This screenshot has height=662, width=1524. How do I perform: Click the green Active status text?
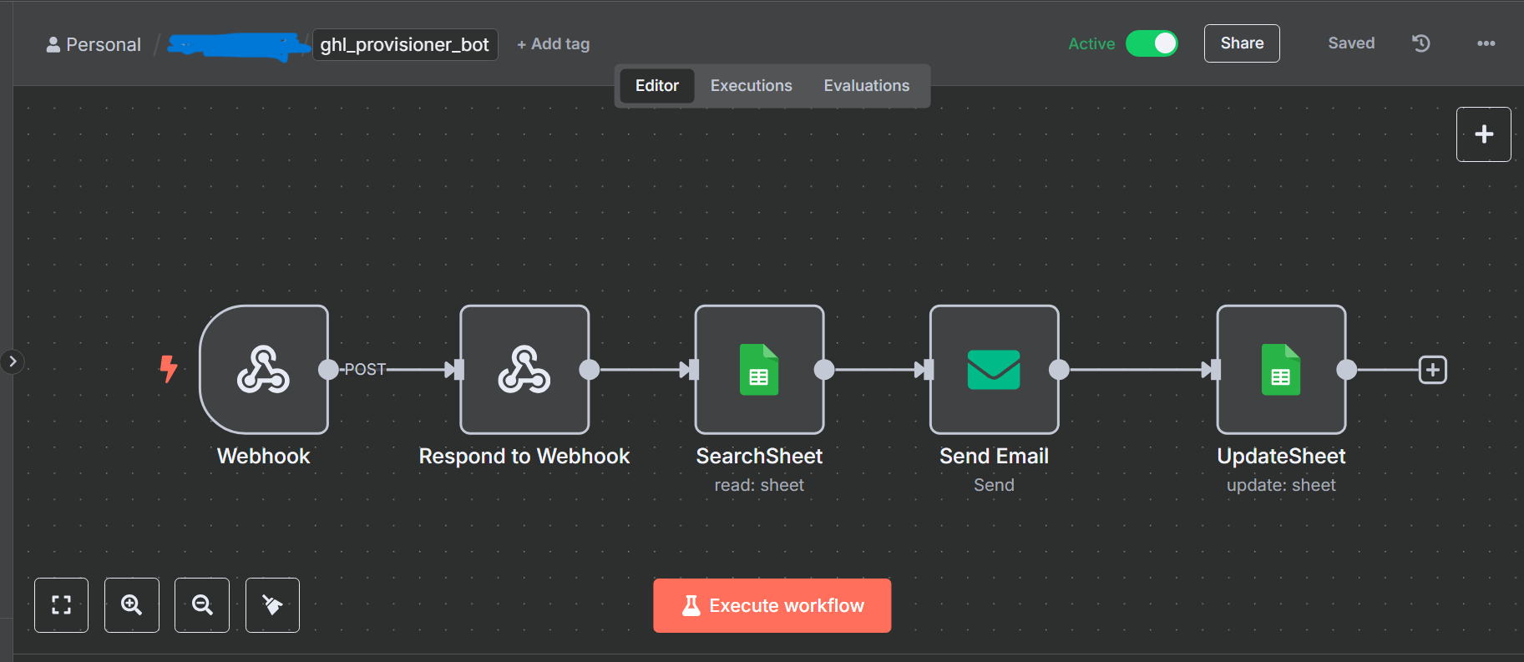(1091, 43)
